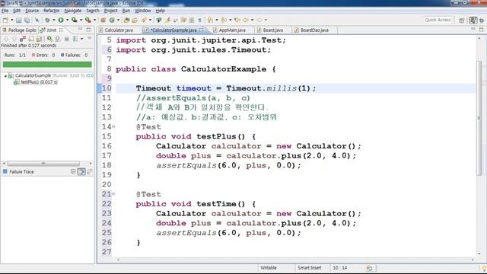Open the Project menu
The height and width of the screenshot is (274, 487).
110,11
